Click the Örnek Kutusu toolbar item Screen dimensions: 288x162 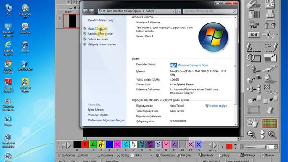point(165,155)
